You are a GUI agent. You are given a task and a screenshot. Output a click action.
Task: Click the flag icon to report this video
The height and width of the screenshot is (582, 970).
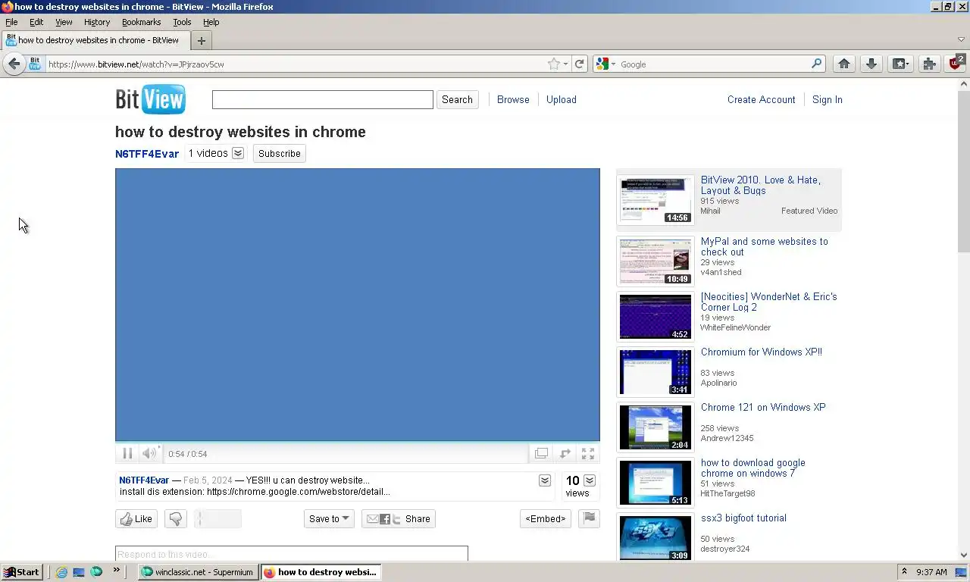tap(589, 518)
